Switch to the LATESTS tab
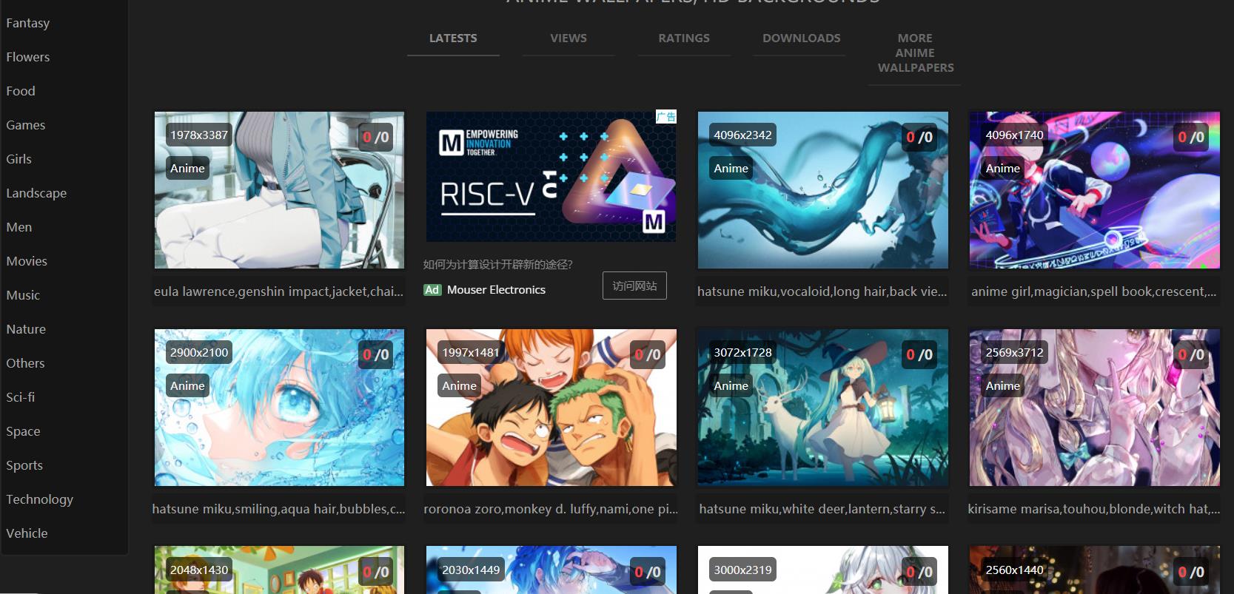This screenshot has width=1234, height=594. click(x=453, y=38)
